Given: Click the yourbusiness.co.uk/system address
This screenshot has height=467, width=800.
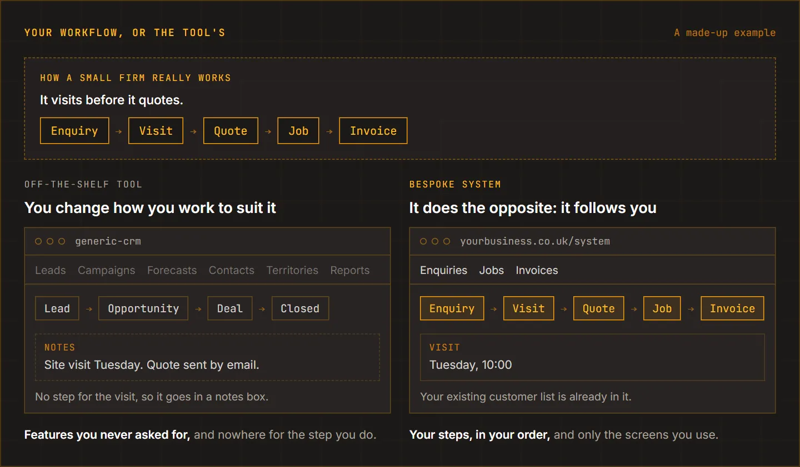Looking at the screenshot, I should (535, 241).
